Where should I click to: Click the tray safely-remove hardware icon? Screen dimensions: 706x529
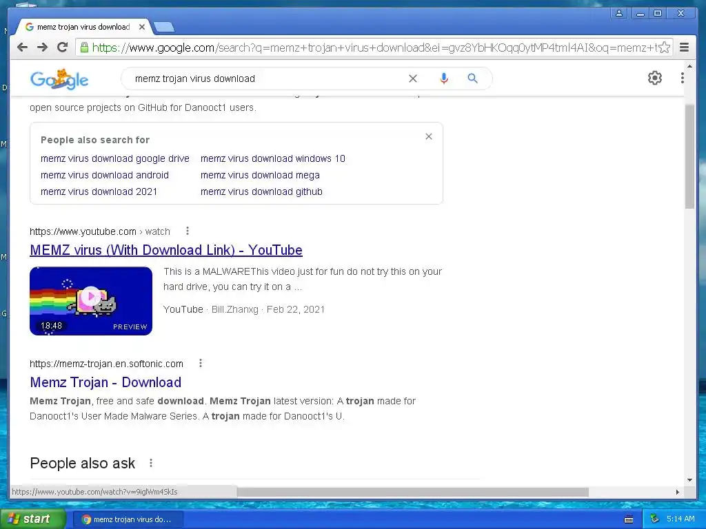[x=655, y=519]
